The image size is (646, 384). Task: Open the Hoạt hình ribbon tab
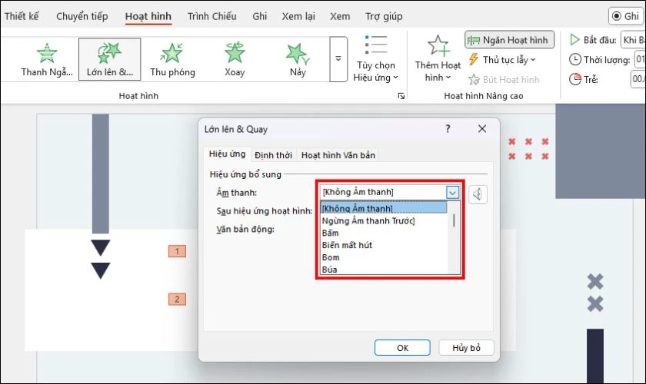click(x=148, y=16)
